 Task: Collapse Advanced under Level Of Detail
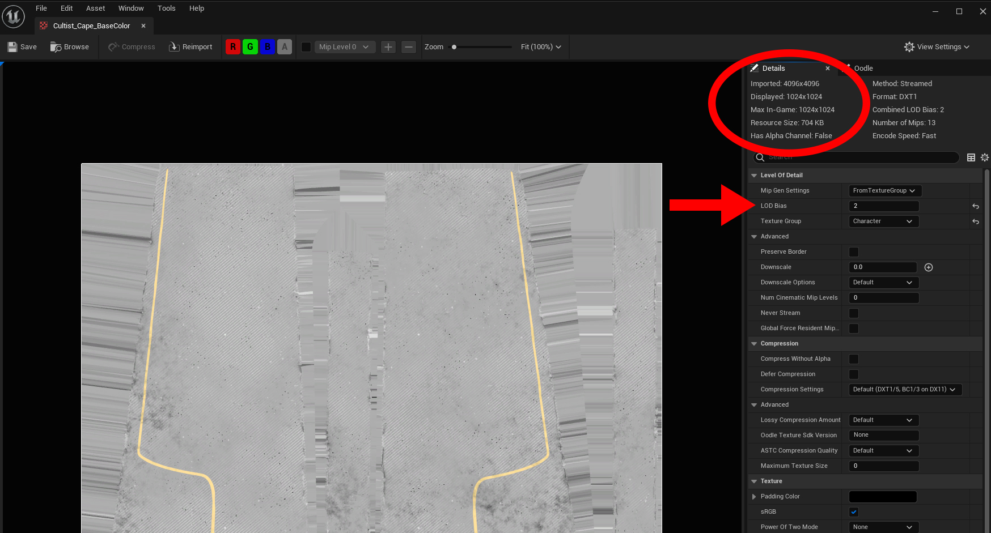point(754,237)
